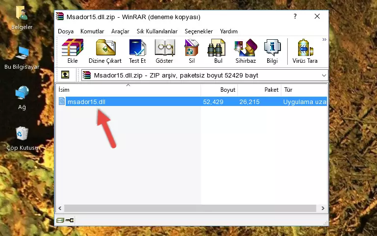Open the Seçenekler menu
Viewport: 377px width, 236px height.
[199, 31]
